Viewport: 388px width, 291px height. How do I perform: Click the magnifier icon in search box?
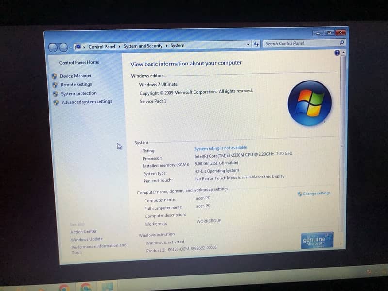tap(341, 43)
